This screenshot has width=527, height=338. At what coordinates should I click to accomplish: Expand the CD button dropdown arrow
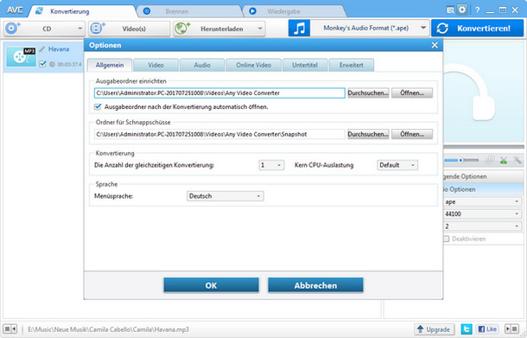(x=79, y=29)
